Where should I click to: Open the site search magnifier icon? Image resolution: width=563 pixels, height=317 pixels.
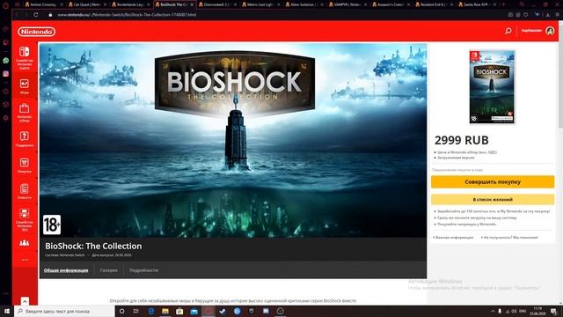pyautogui.click(x=508, y=32)
